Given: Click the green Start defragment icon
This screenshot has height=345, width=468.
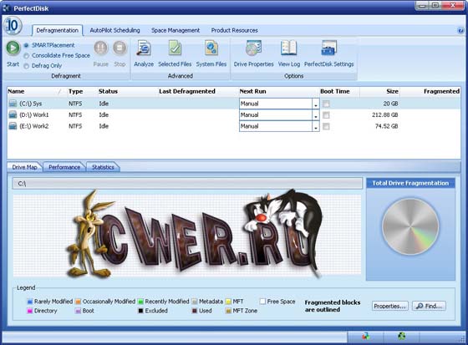Looking at the screenshot, I should pos(13,48).
